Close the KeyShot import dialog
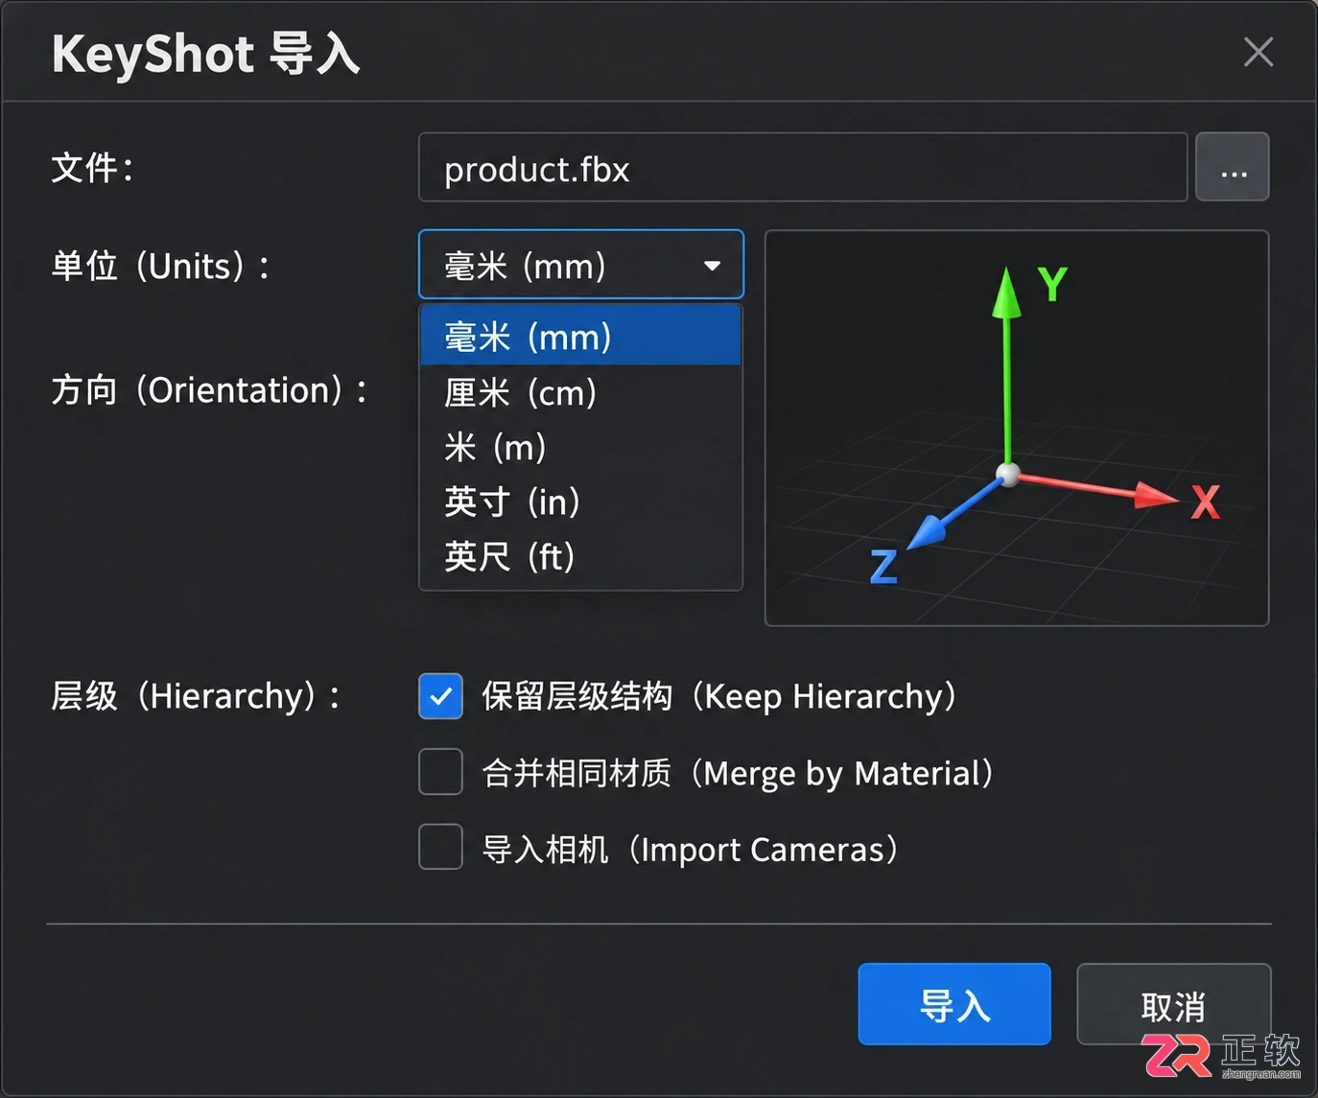The width and height of the screenshot is (1318, 1098). 1258,52
